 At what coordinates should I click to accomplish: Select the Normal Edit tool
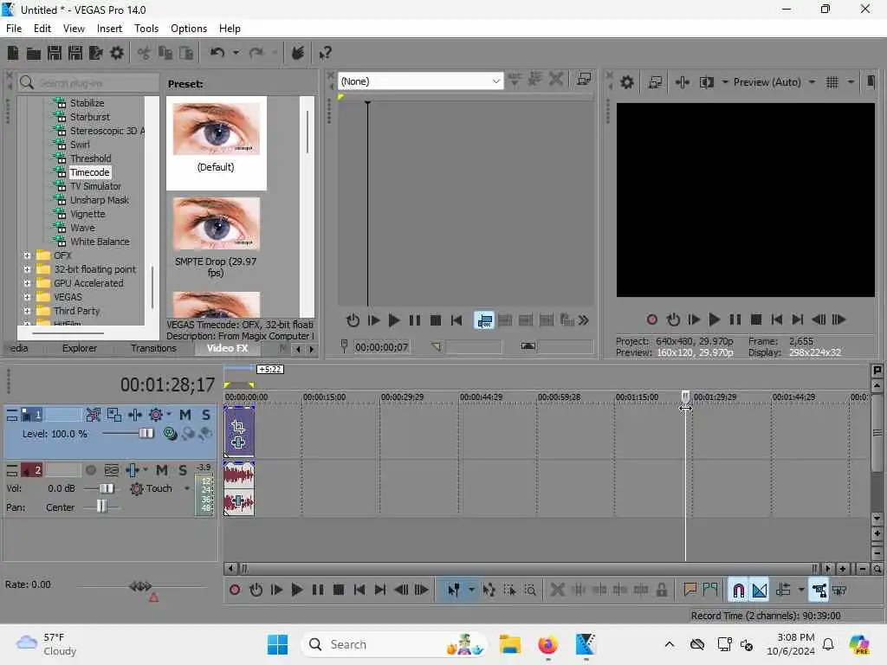[x=454, y=590]
